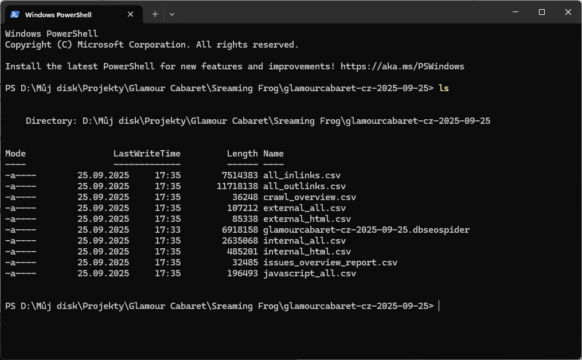This screenshot has height=360, width=582.
Task: Open a new tab with plus button
Action: [x=155, y=14]
